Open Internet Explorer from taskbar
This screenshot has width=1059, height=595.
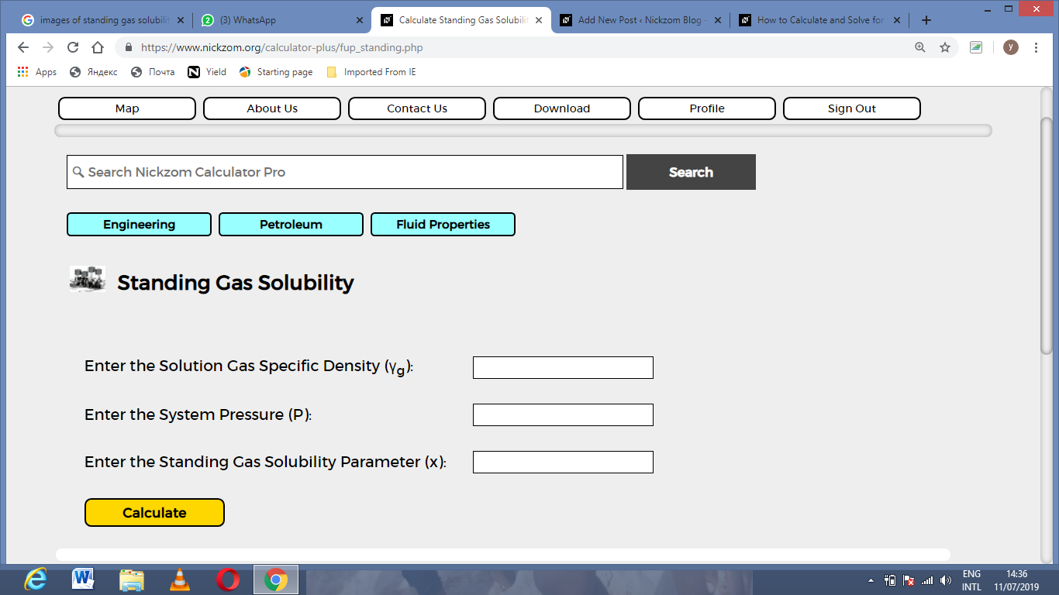[x=36, y=579]
